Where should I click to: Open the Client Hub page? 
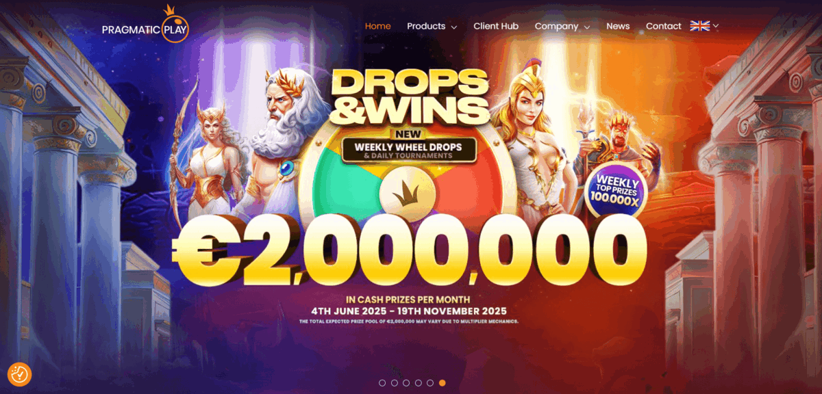click(496, 26)
